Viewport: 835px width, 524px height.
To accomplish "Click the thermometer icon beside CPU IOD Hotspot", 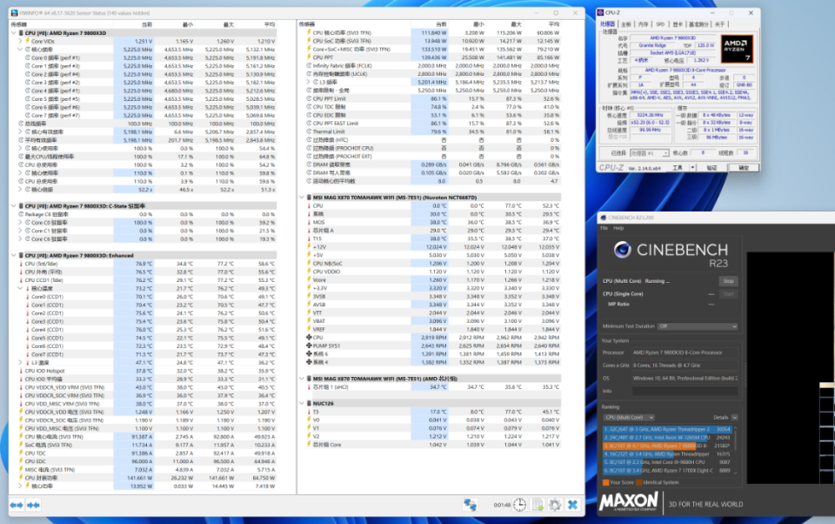I will [21, 371].
